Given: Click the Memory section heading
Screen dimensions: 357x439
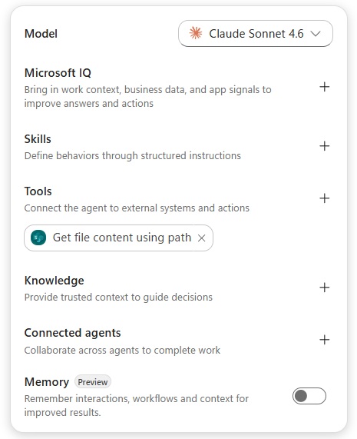Looking at the screenshot, I should tap(47, 382).
